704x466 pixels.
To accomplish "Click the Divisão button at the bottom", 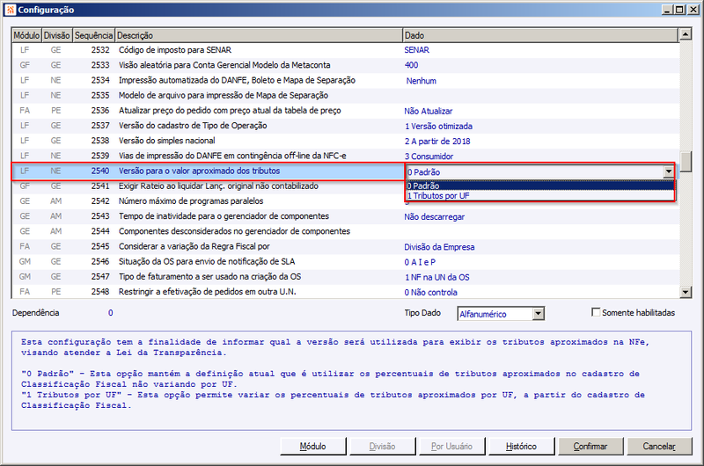I will coord(382,447).
